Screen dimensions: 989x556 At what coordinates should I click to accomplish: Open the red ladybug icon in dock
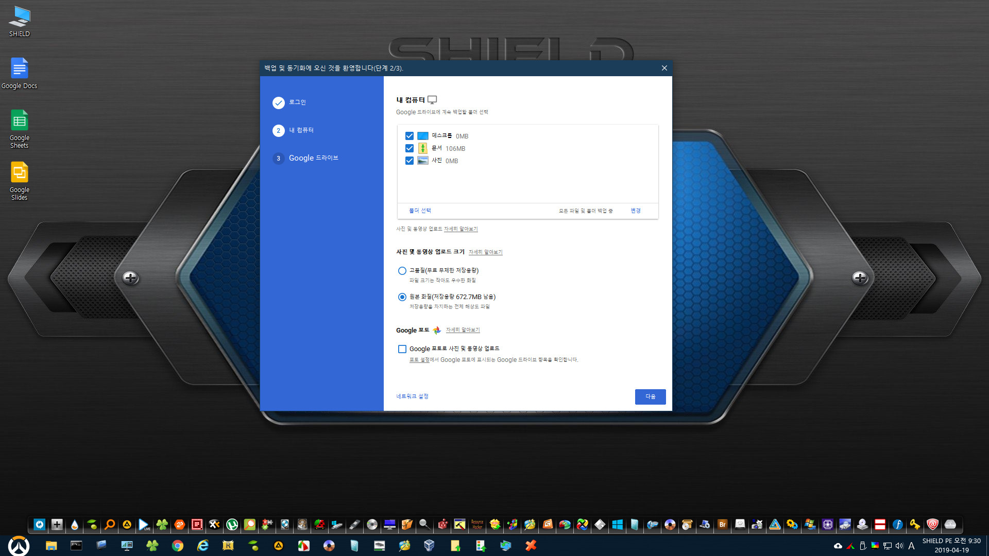click(319, 525)
